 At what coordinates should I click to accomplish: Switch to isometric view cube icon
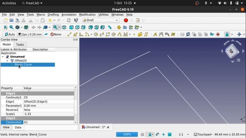tap(64, 27)
